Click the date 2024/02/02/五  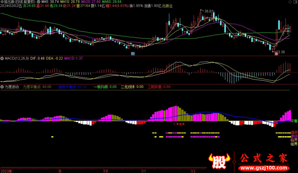point(11,6)
